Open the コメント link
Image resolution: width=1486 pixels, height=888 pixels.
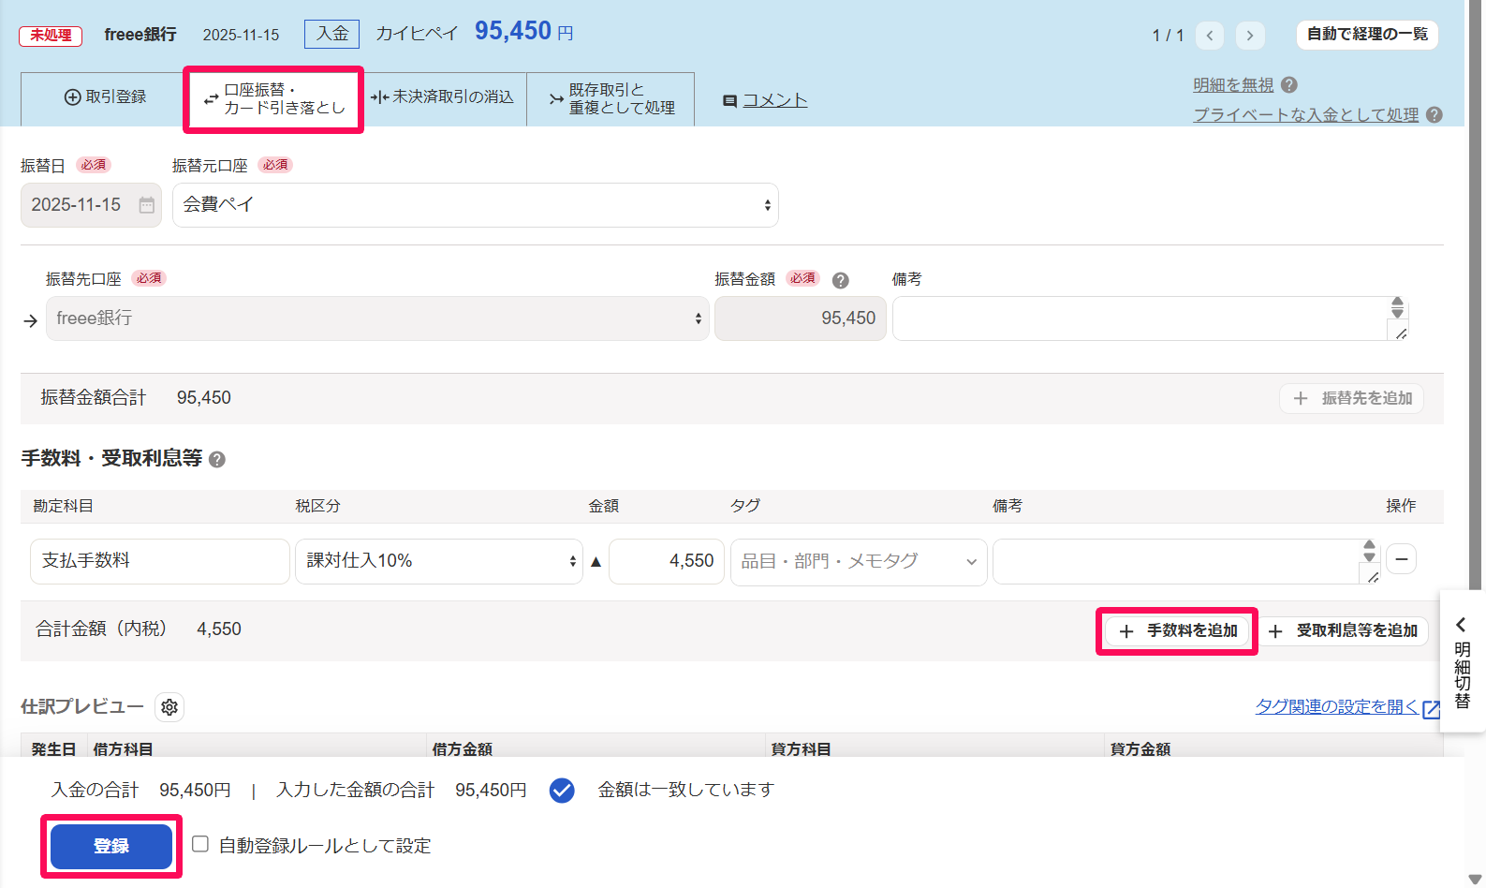point(765,100)
